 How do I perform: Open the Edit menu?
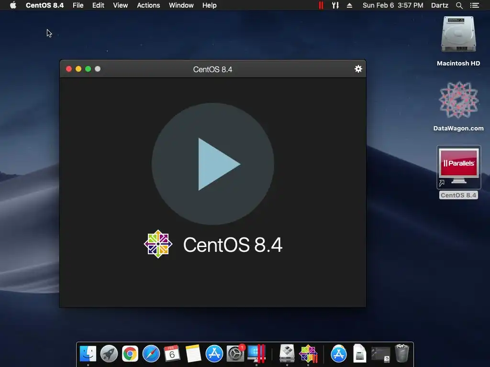(98, 5)
